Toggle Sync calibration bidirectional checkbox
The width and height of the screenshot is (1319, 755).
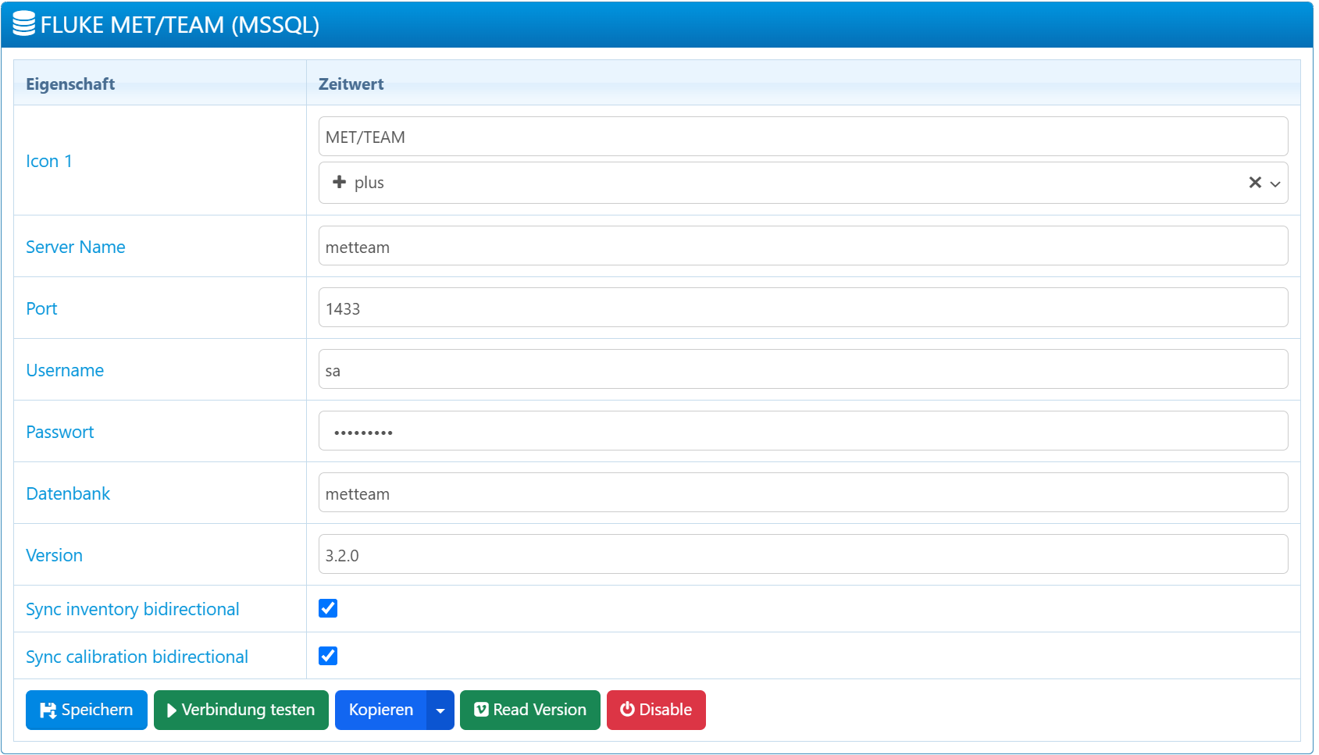[x=328, y=656]
